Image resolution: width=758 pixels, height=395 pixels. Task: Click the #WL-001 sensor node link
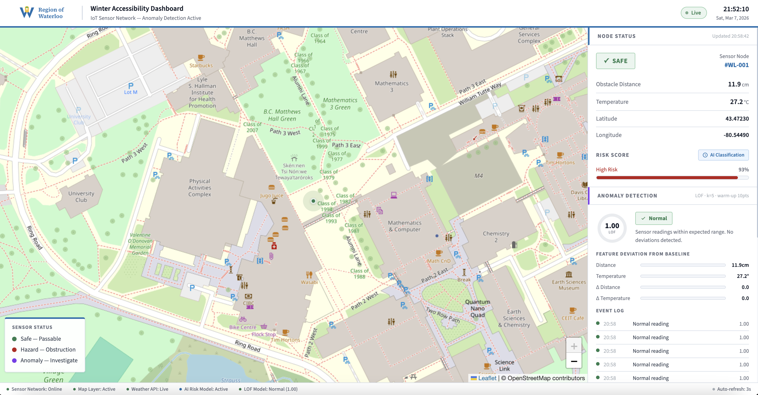click(x=736, y=65)
